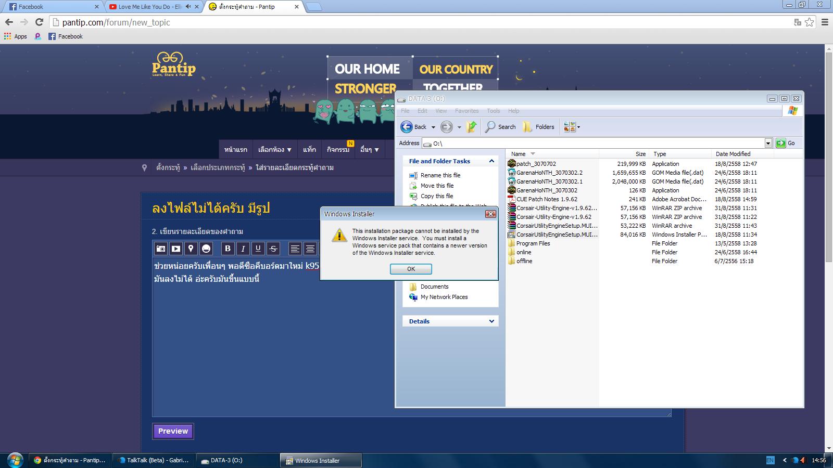
Task: Click the Chrome address bar
Action: coord(422,22)
